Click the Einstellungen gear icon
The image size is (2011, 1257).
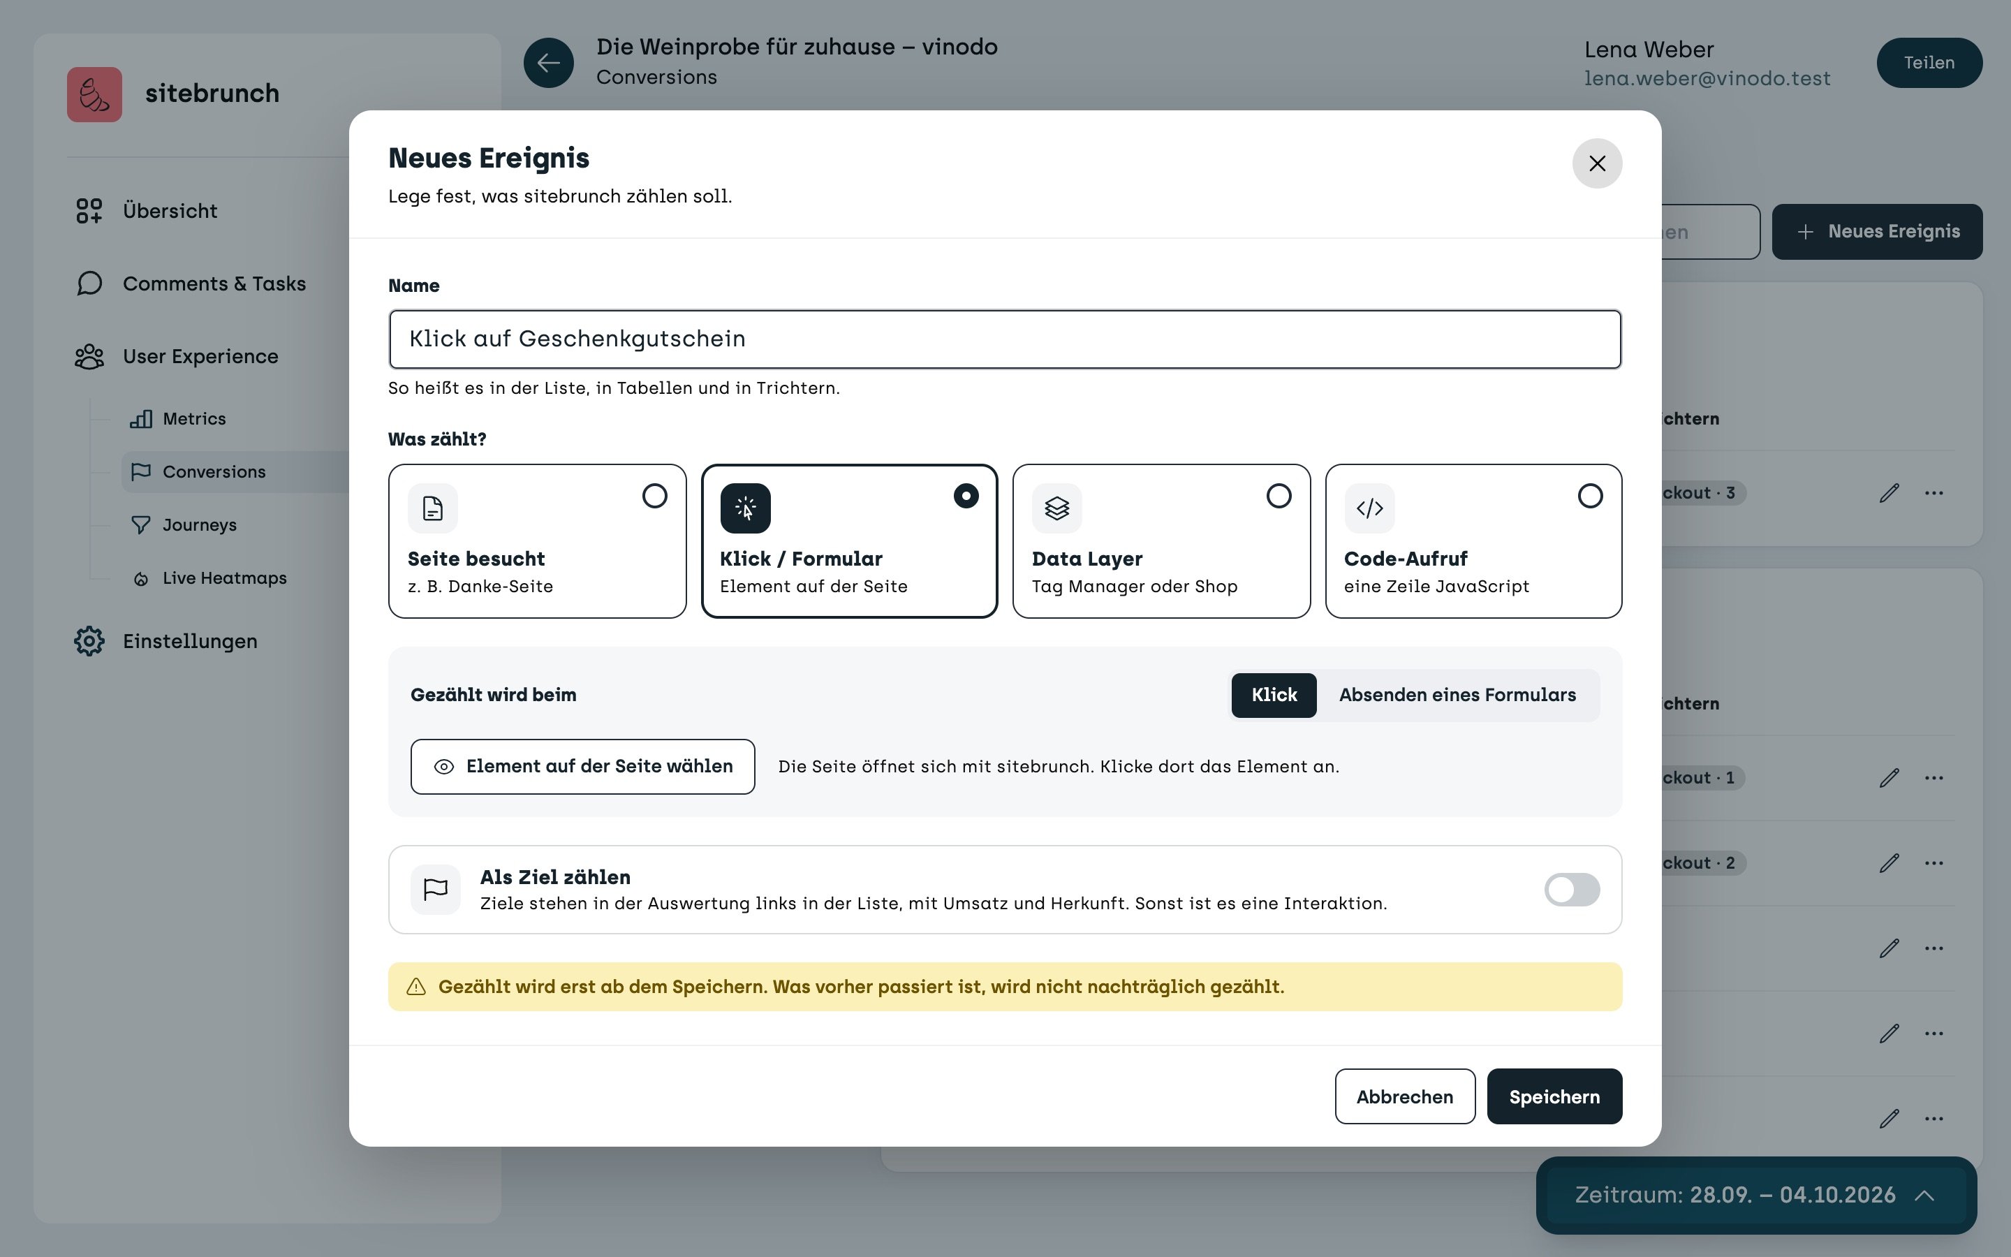pyautogui.click(x=89, y=641)
